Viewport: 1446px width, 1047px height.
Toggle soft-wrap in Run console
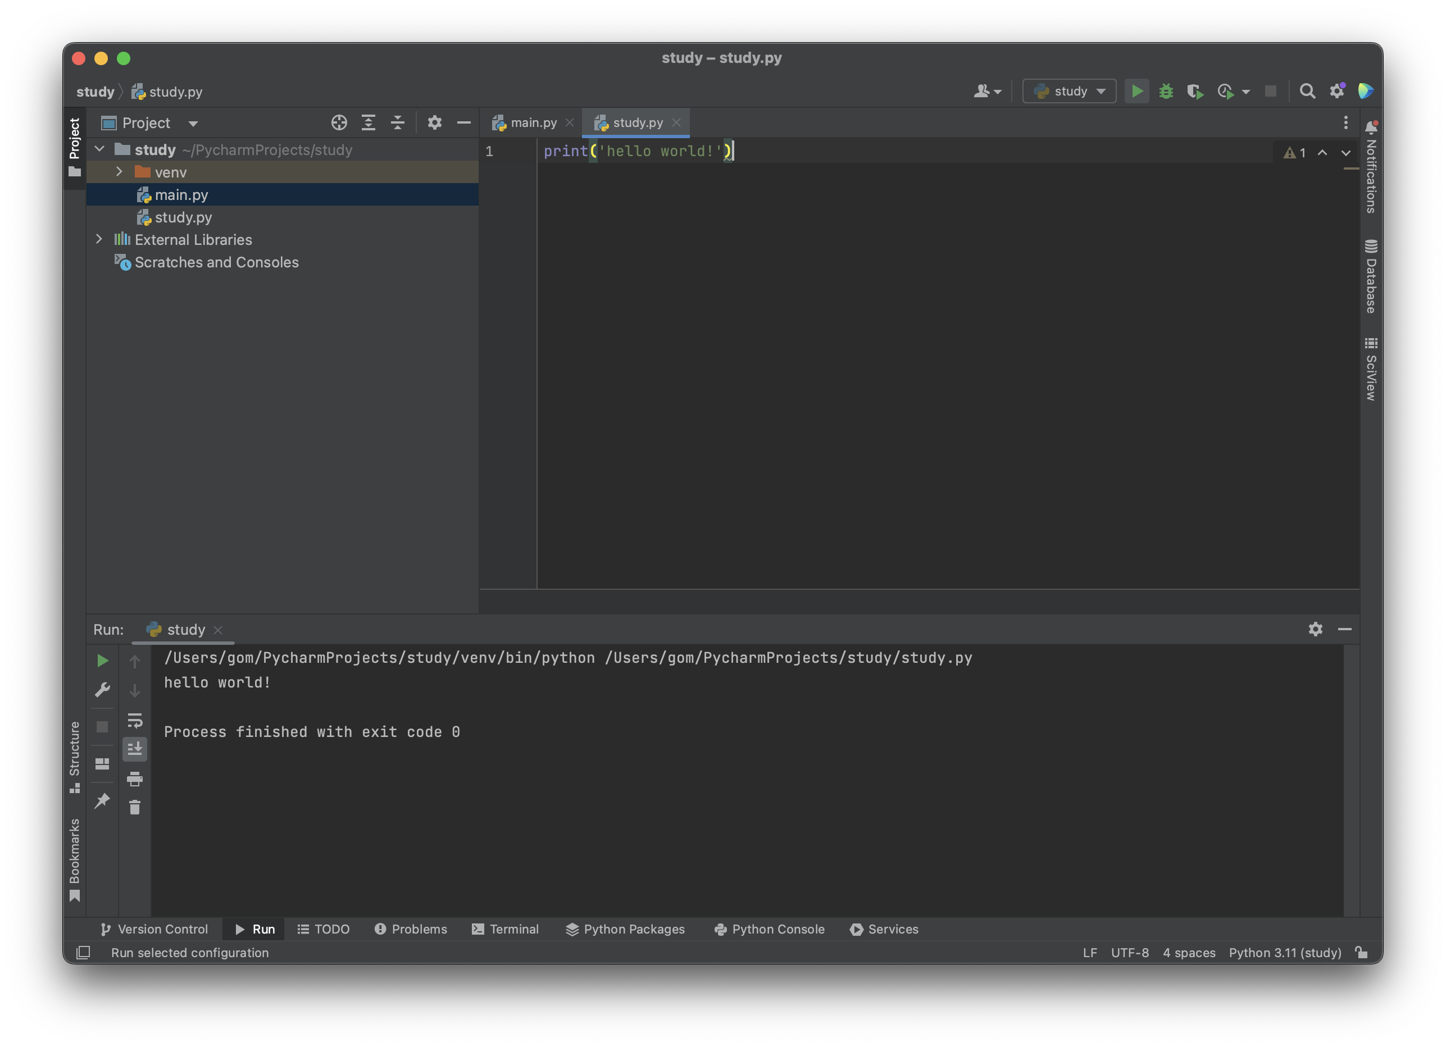click(134, 721)
